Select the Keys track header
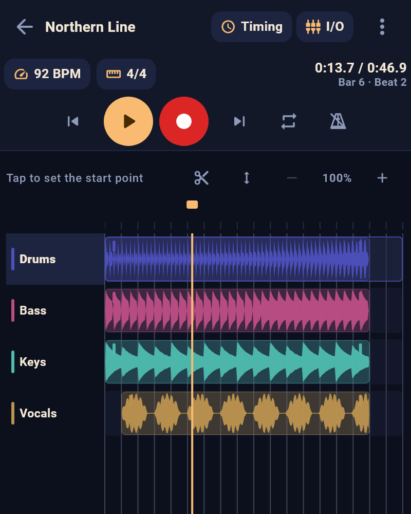The image size is (411, 514). tap(55, 362)
